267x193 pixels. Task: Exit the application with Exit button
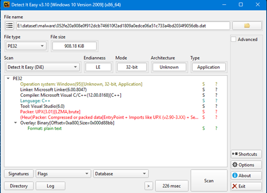coord(246,186)
